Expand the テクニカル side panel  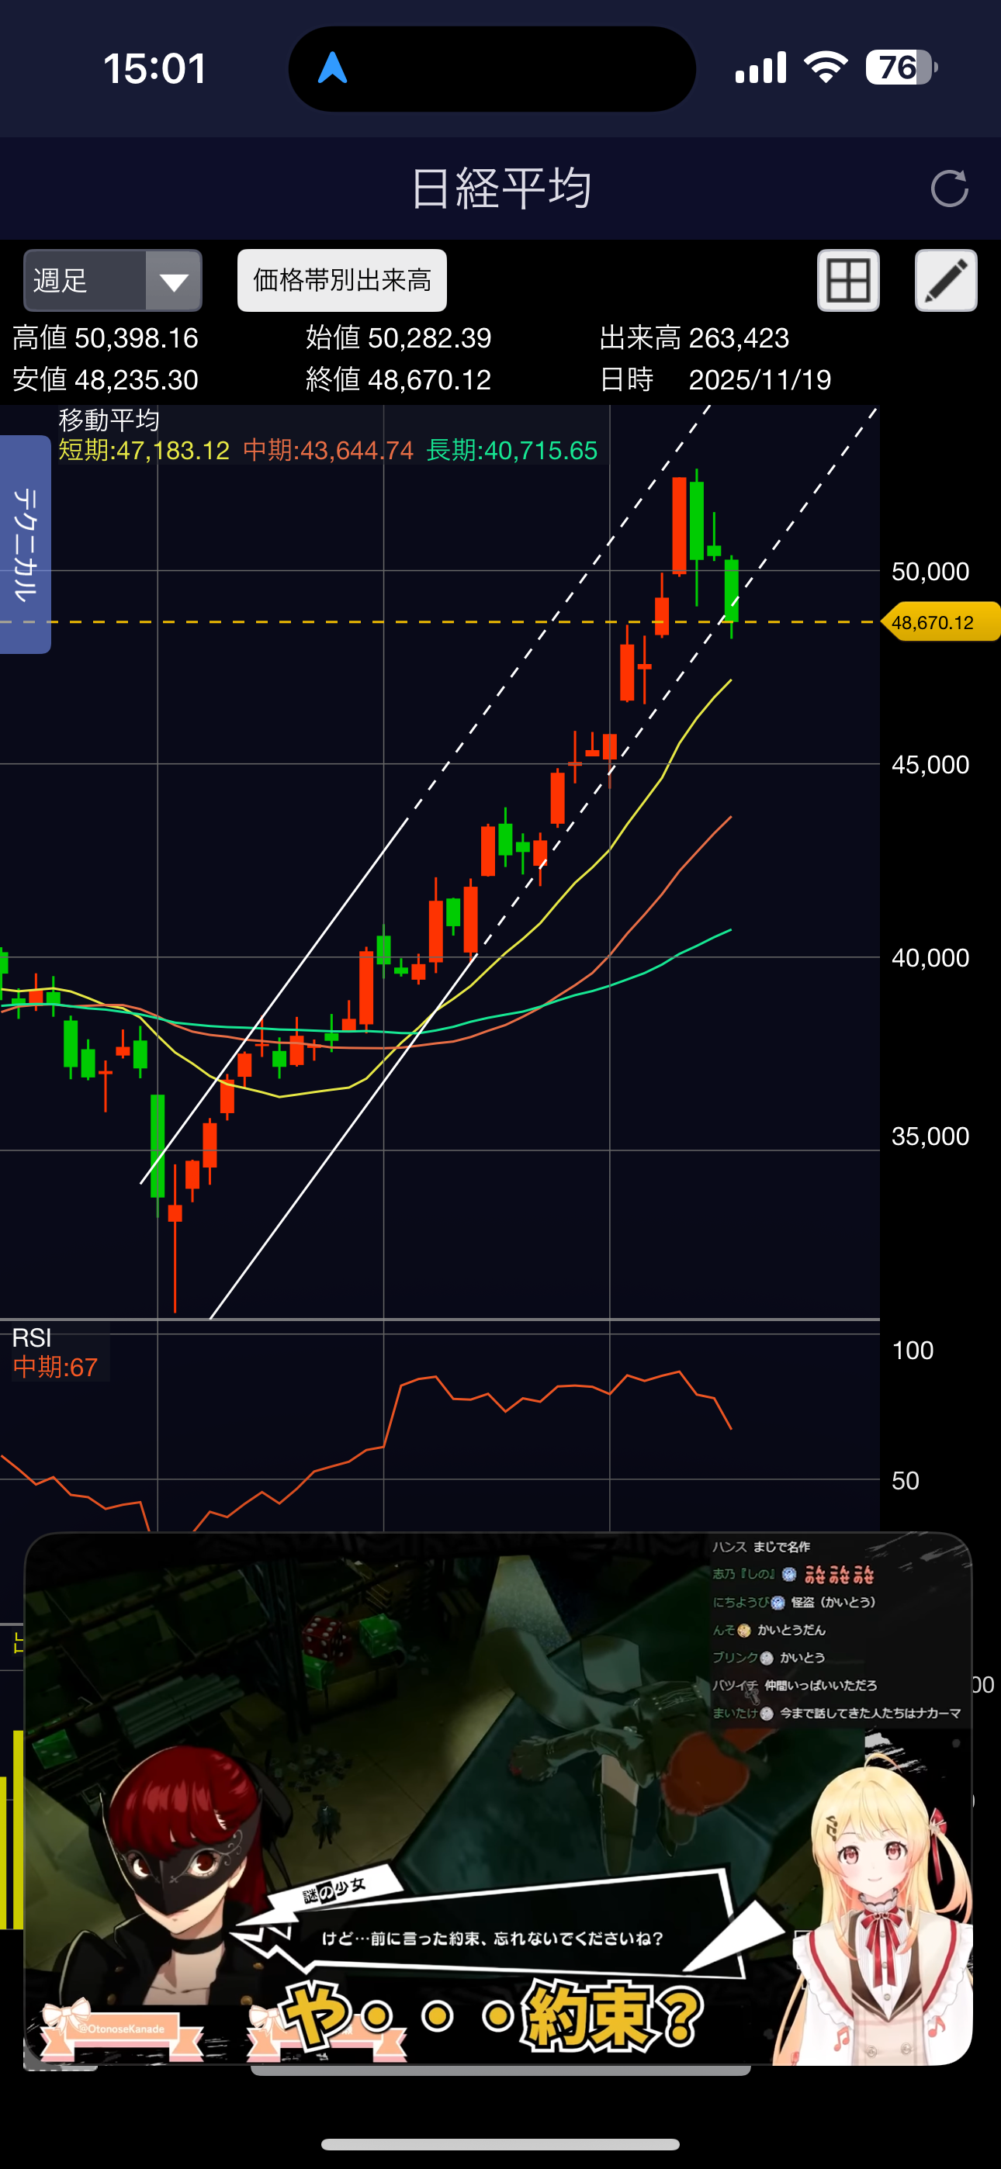coord(26,544)
